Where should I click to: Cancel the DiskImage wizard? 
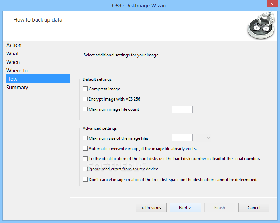click(x=254, y=208)
